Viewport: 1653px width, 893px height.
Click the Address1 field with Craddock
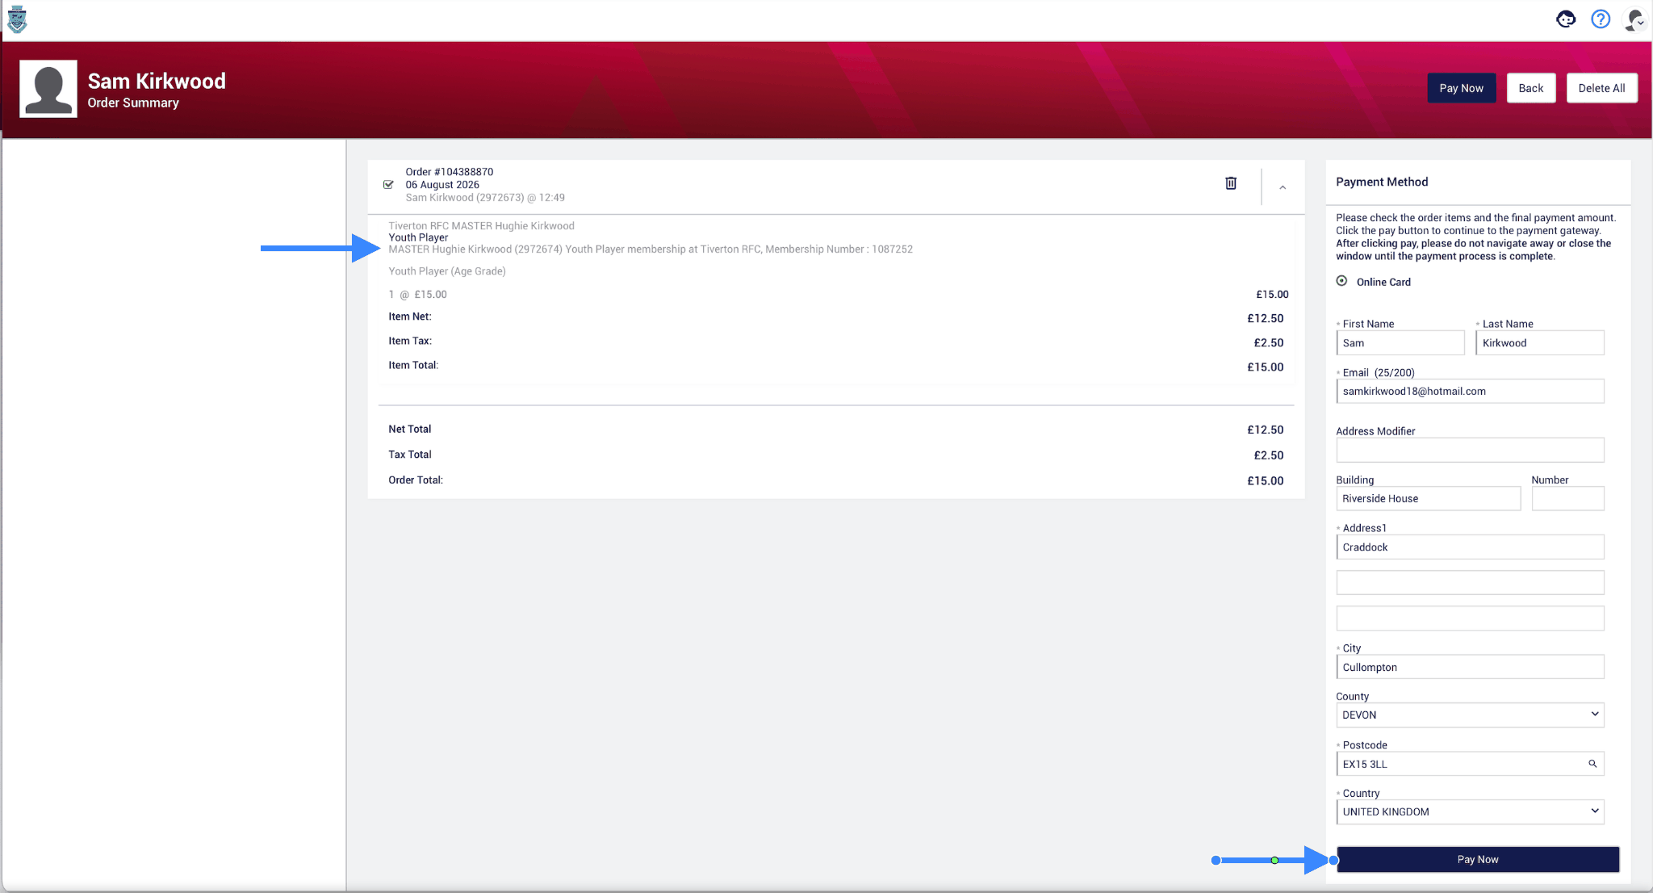click(x=1470, y=547)
